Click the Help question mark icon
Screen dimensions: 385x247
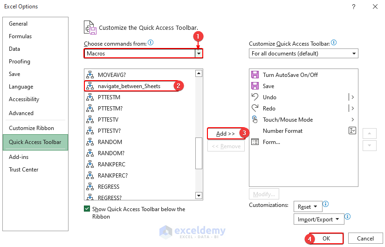click(x=354, y=7)
